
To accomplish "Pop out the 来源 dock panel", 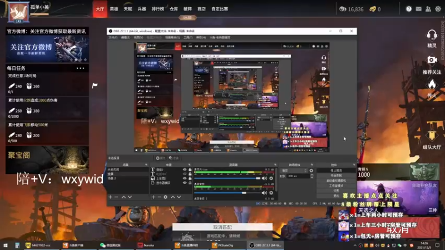I will (189, 164).
